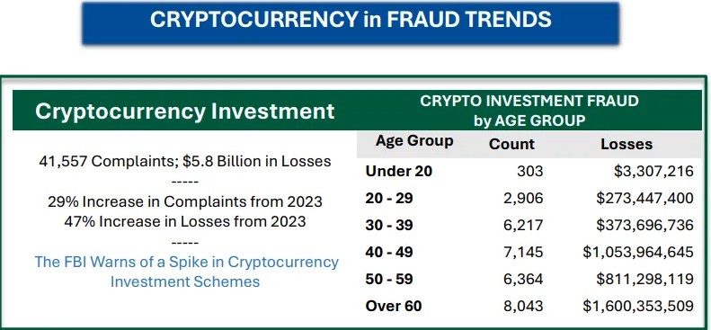Click the Over 60 age group label
This screenshot has height=330, width=711.
(394, 306)
